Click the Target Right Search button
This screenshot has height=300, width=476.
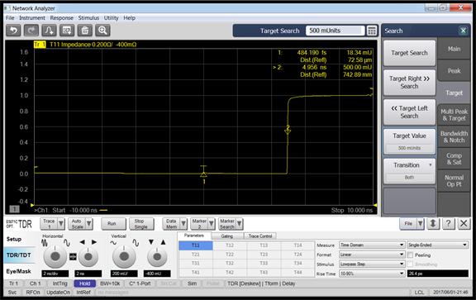[409, 83]
